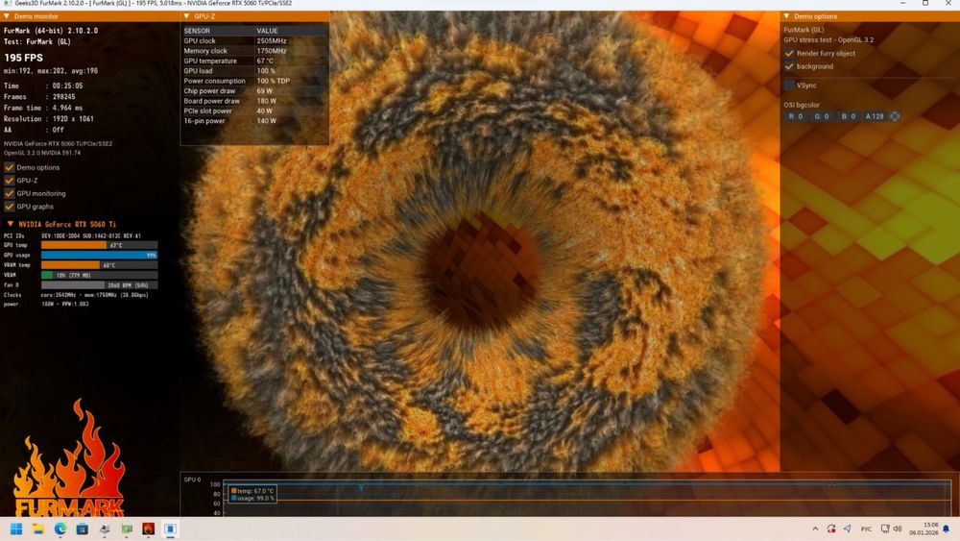The image size is (960, 541).
Task: Open the notifications bell icon
Action: [x=946, y=529]
